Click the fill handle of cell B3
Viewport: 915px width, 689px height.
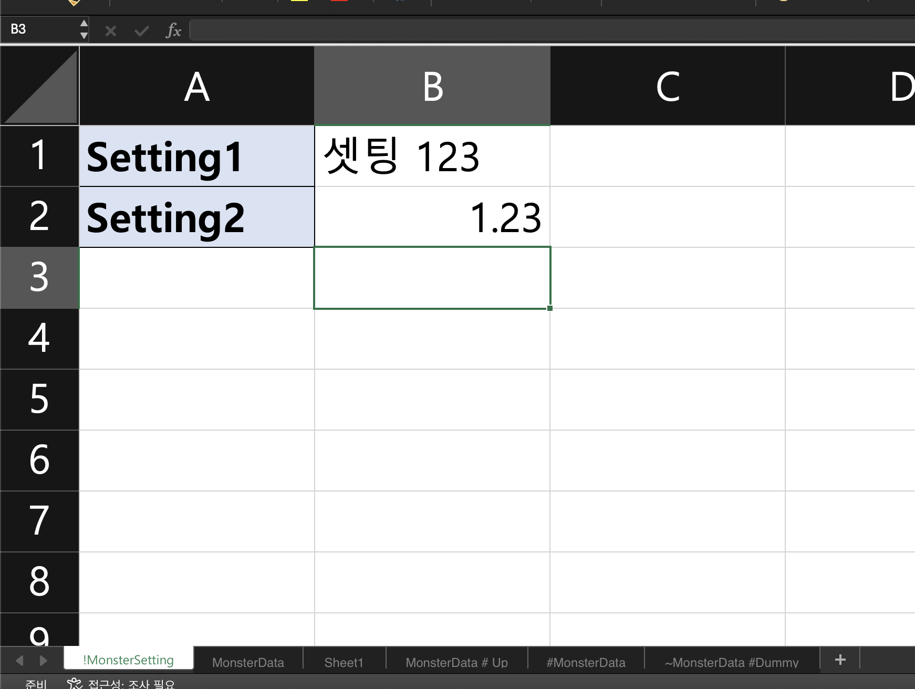(x=550, y=308)
